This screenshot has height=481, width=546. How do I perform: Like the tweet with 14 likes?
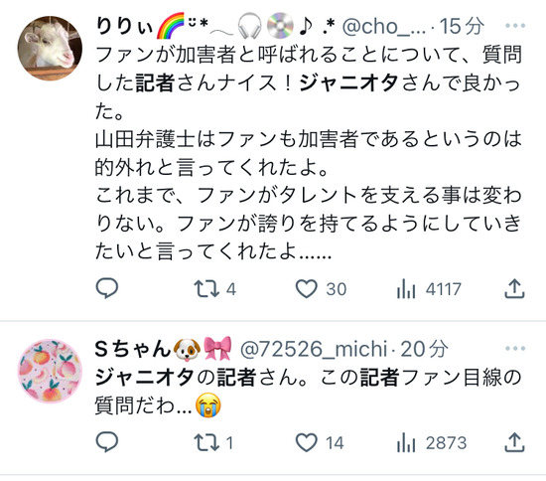coord(320,442)
